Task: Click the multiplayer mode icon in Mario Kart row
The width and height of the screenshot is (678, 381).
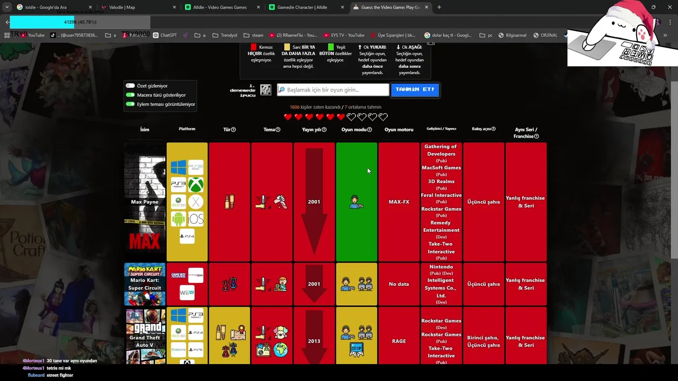Action: (365, 284)
